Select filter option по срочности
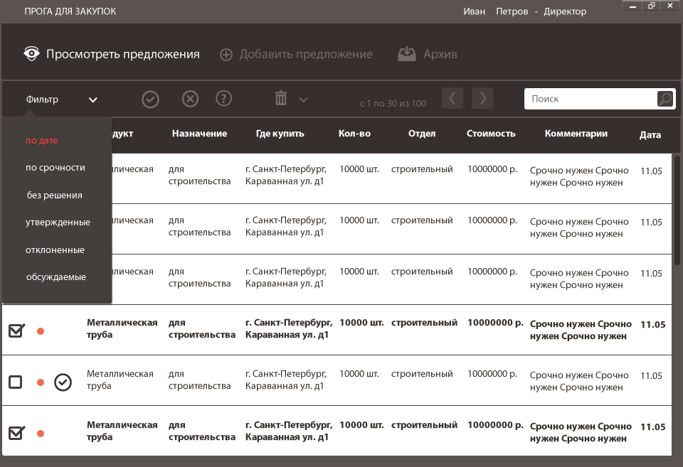The height and width of the screenshot is (467, 683). click(55, 168)
